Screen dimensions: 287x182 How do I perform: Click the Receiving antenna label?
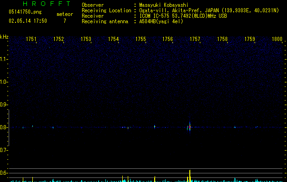coord(105,21)
